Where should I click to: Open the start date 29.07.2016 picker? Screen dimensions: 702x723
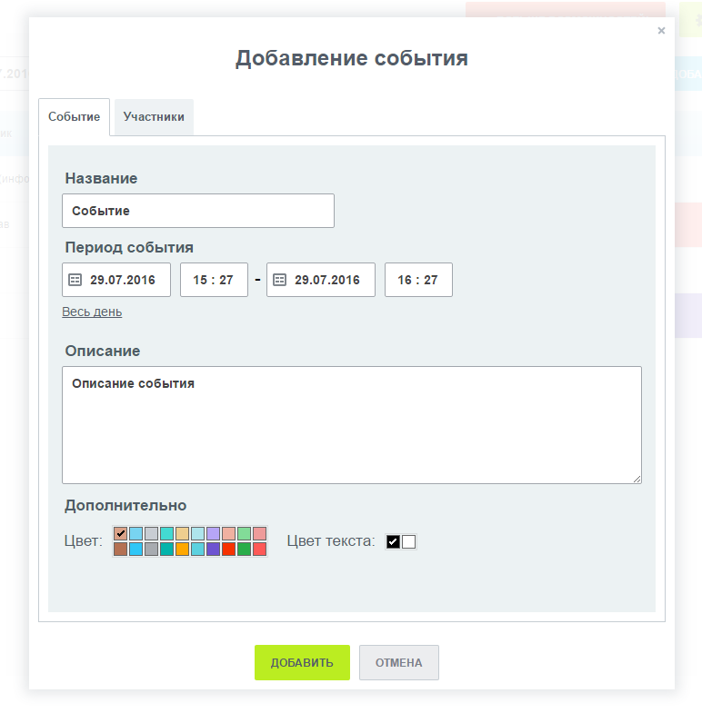123,280
